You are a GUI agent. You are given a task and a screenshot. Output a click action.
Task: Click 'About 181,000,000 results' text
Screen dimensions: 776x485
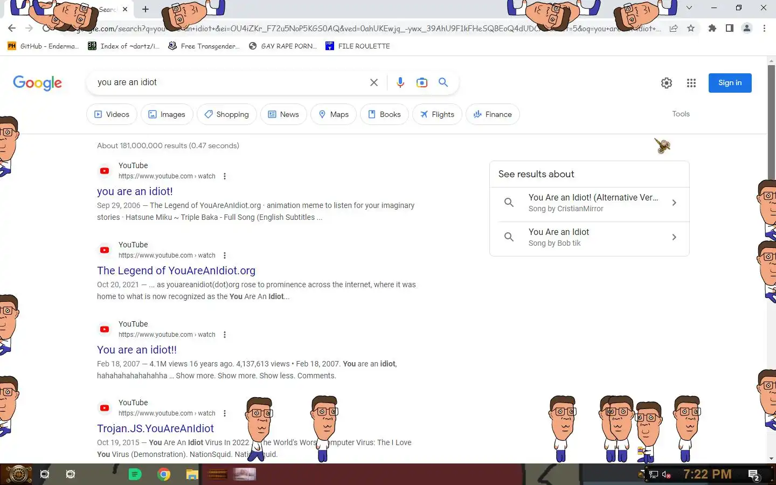point(142,145)
